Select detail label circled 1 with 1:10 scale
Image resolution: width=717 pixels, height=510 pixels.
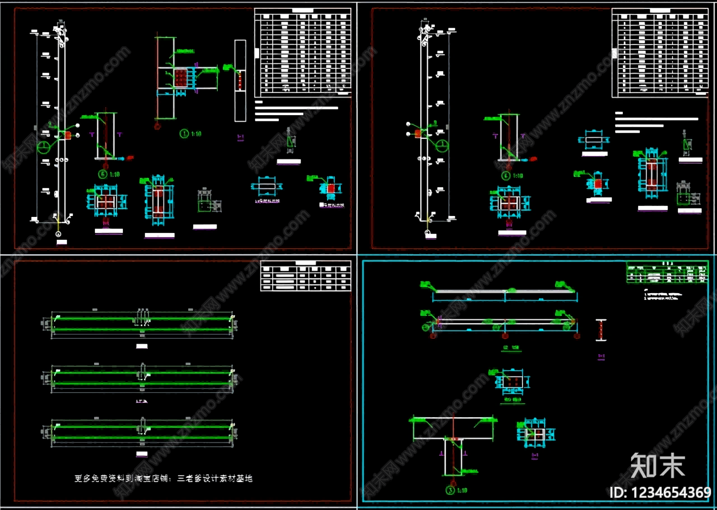click(x=190, y=134)
